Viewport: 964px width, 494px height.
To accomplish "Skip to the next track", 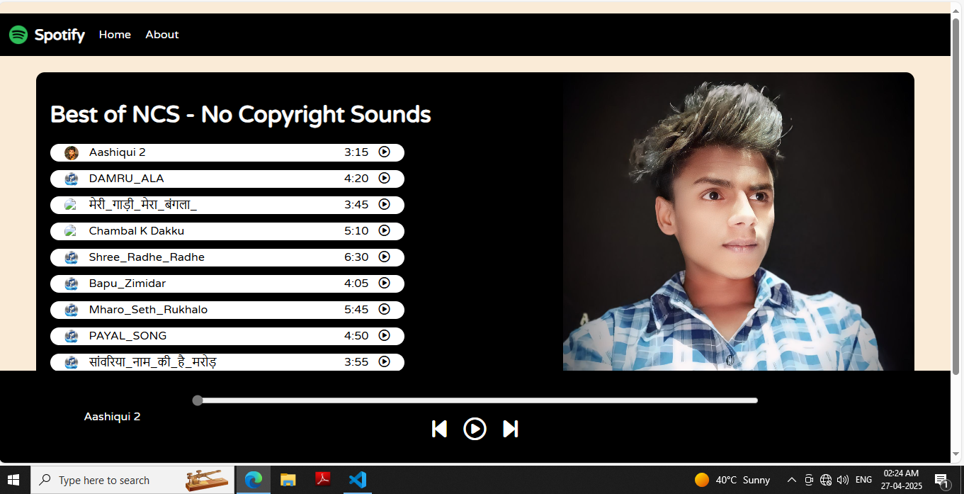I will (x=510, y=429).
